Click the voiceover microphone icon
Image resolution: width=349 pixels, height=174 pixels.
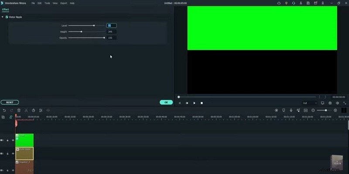click(x=291, y=110)
